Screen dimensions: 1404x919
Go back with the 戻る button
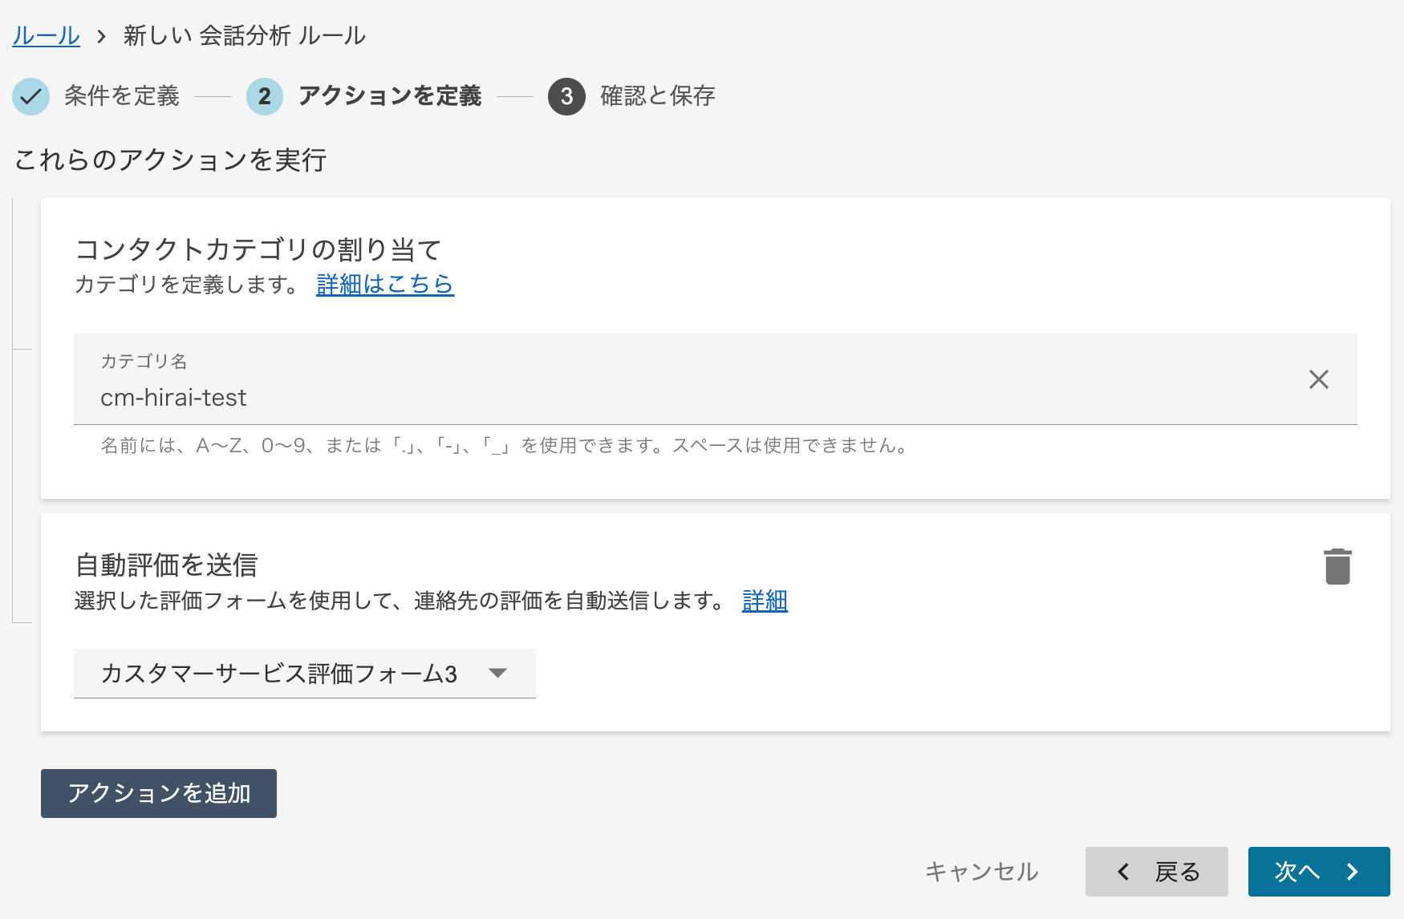(1156, 872)
